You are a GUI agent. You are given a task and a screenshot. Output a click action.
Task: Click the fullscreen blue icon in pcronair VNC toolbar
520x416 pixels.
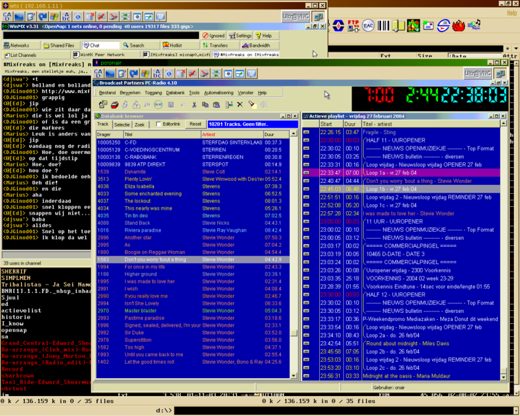[110, 74]
